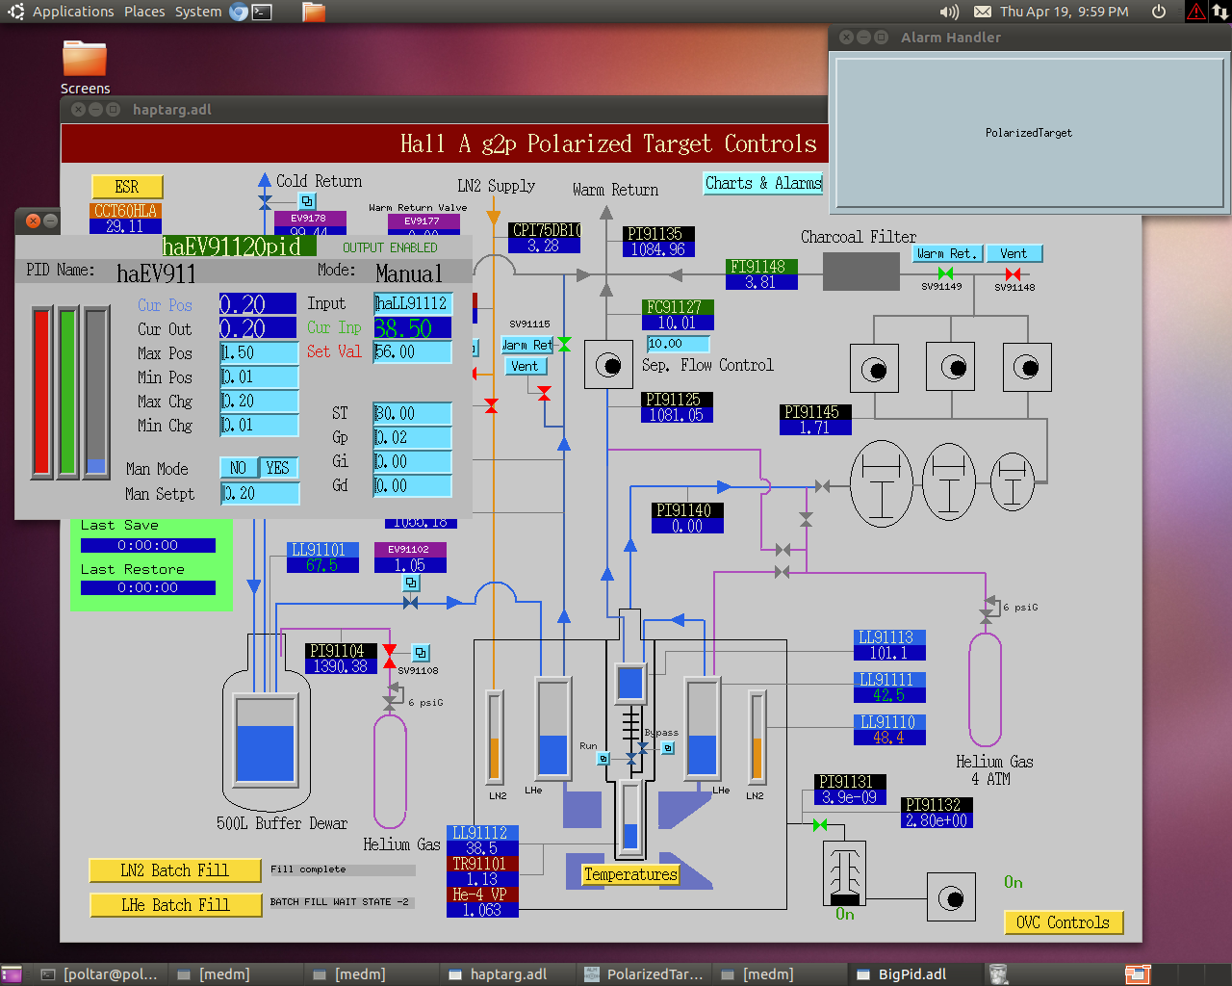Click the green level bar in PID panel
The image size is (1232, 986).
(x=67, y=392)
